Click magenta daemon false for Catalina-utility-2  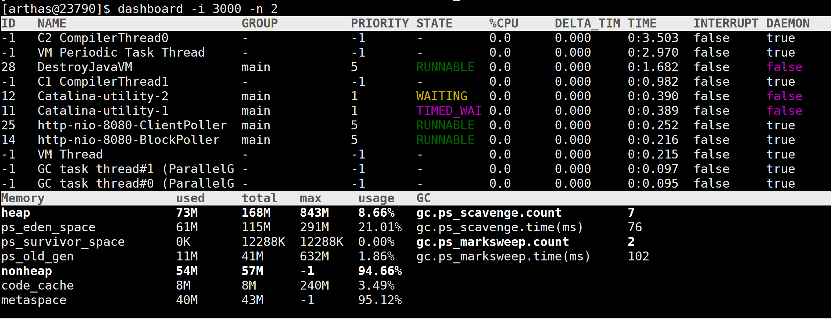[x=784, y=96]
